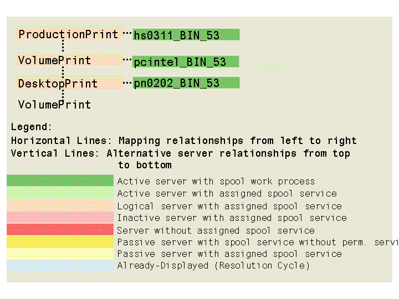This screenshot has width=399, height=299.
Task: Select the light blue Already-Displayed swatch
Action: (60, 266)
